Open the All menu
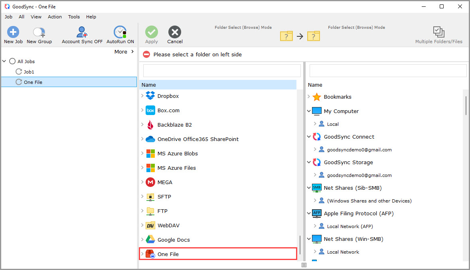This screenshot has height=270, width=470. [x=21, y=17]
